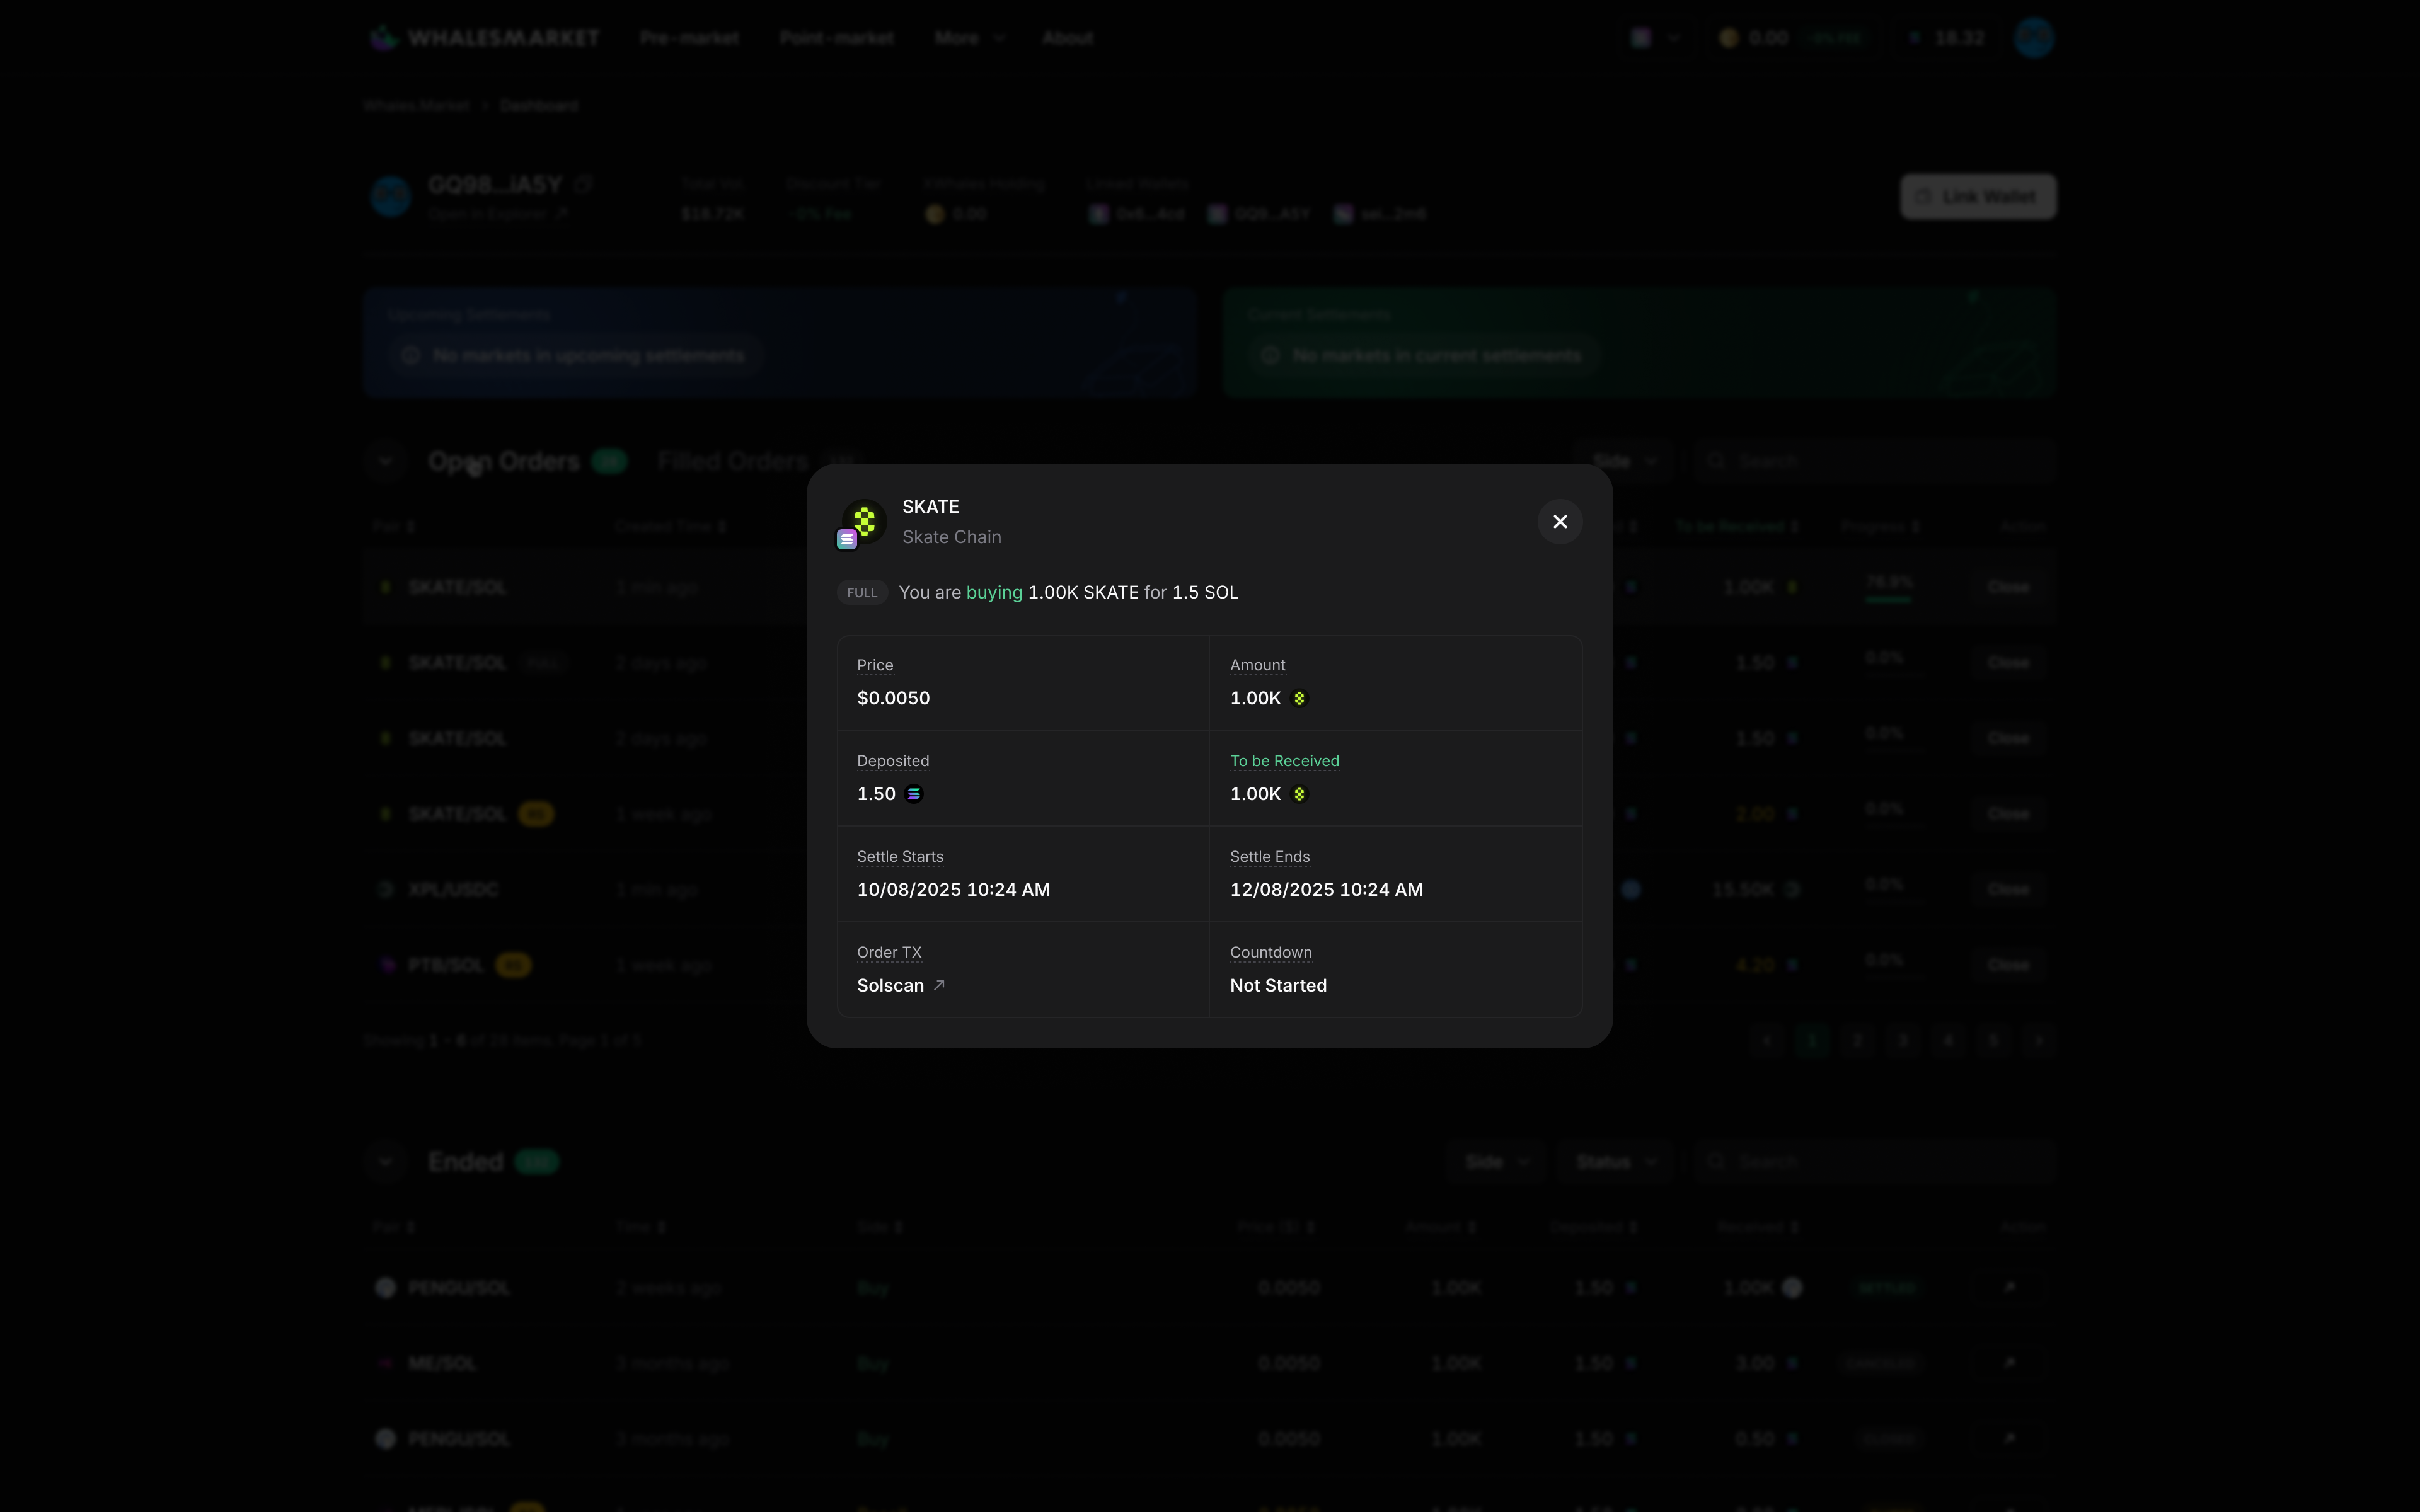Click the To be Received label
2420x1512 pixels.
click(1284, 761)
